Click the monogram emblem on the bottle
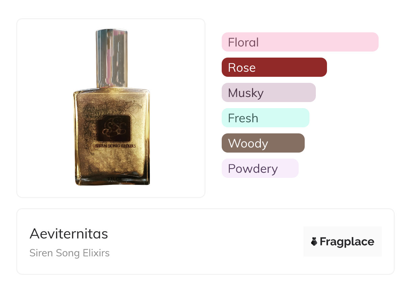Image resolution: width=411 pixels, height=291 pixels. [114, 128]
